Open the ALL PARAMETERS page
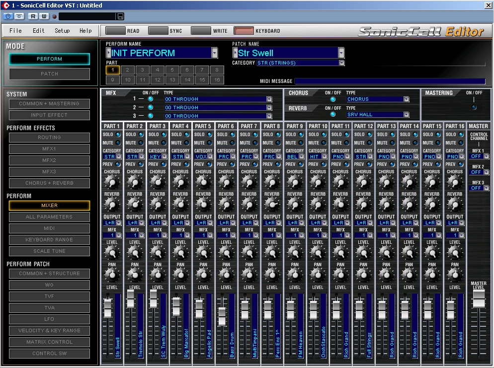This screenshot has height=368, width=494. 50,217
